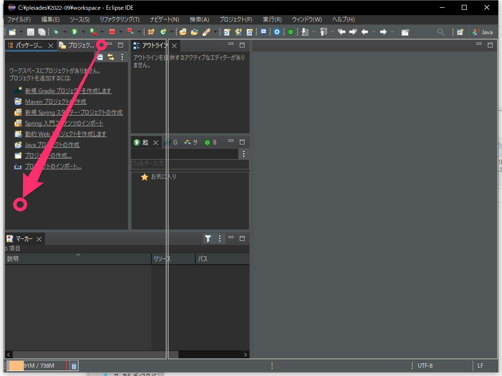Switch to the プロジェクト explorer tab
Viewport: 502px width, 376px height.
[76, 46]
